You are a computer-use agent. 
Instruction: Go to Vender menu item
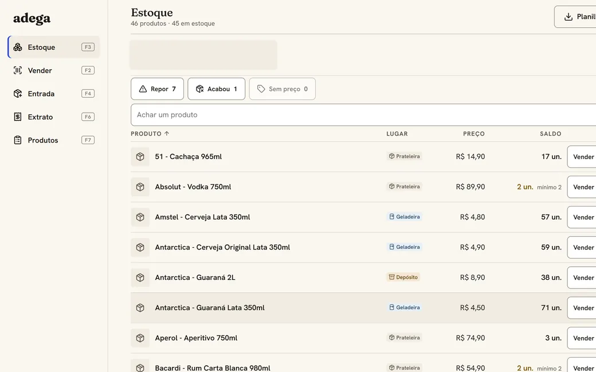[x=54, y=70]
